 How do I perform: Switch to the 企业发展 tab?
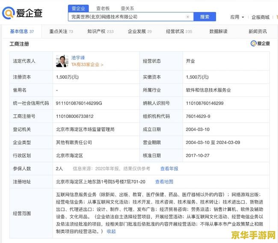(140, 32)
